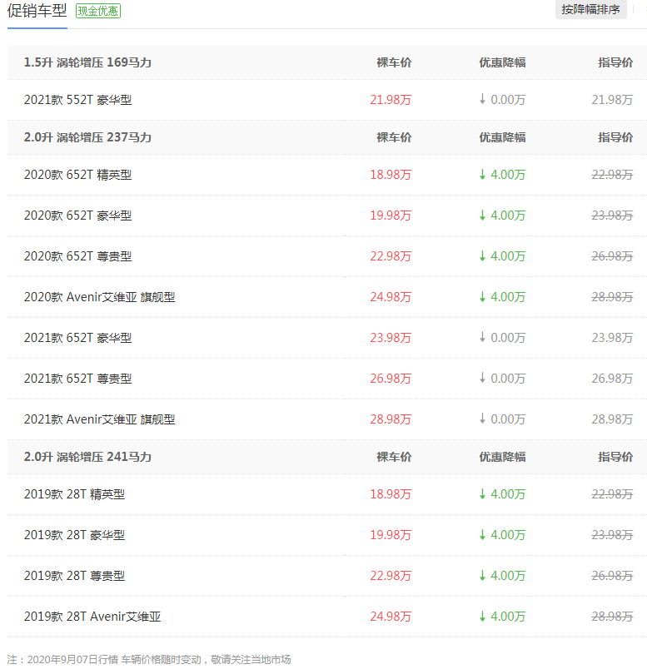This screenshot has height=669, width=647.
Task: Open 2020款 Avenir艾维亚 旗舰型 model
Action: 99,297
